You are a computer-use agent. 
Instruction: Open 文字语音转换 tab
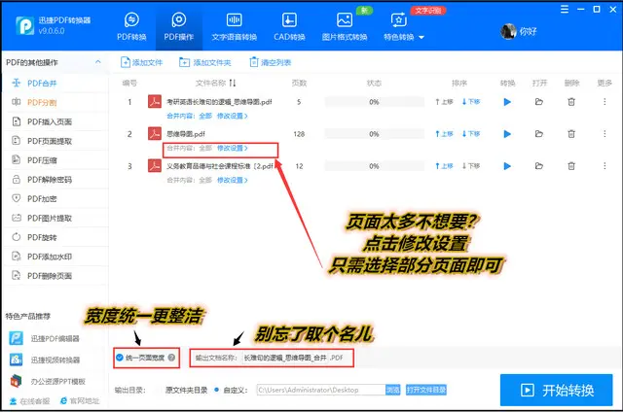click(234, 26)
